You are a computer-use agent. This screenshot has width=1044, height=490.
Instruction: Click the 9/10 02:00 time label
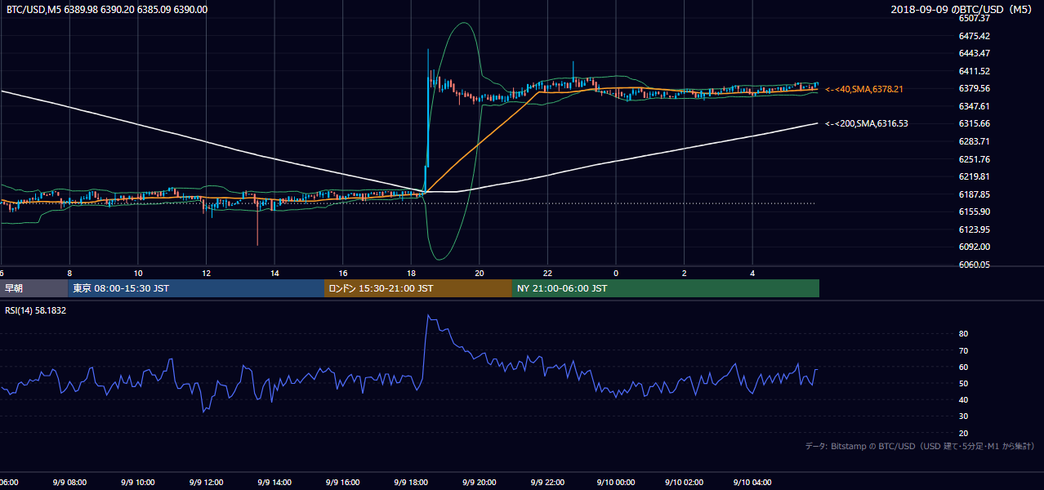pos(685,482)
